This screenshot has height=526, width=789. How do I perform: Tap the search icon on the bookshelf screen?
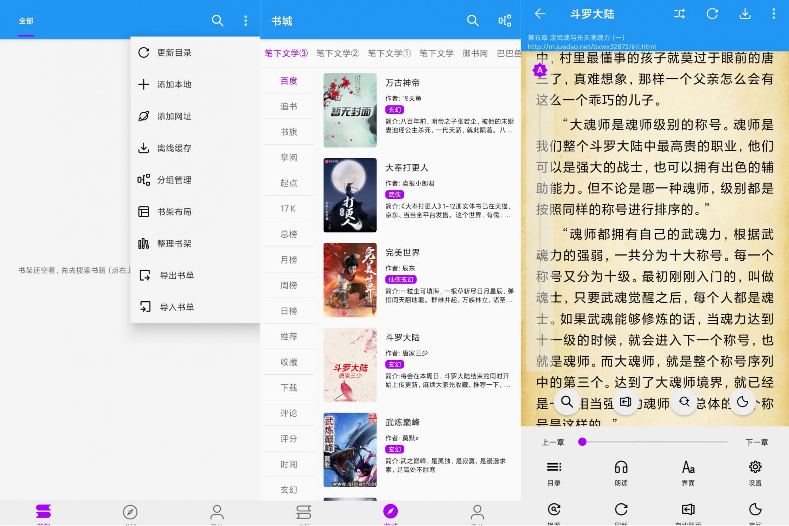218,21
